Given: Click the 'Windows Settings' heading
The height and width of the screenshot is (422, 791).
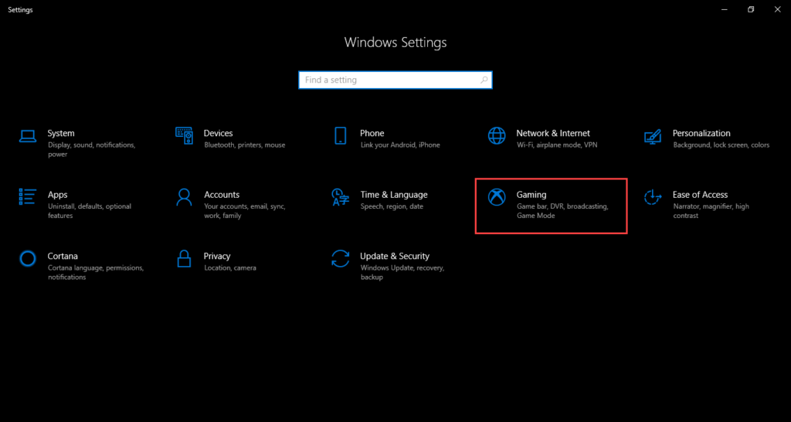Looking at the screenshot, I should (395, 43).
